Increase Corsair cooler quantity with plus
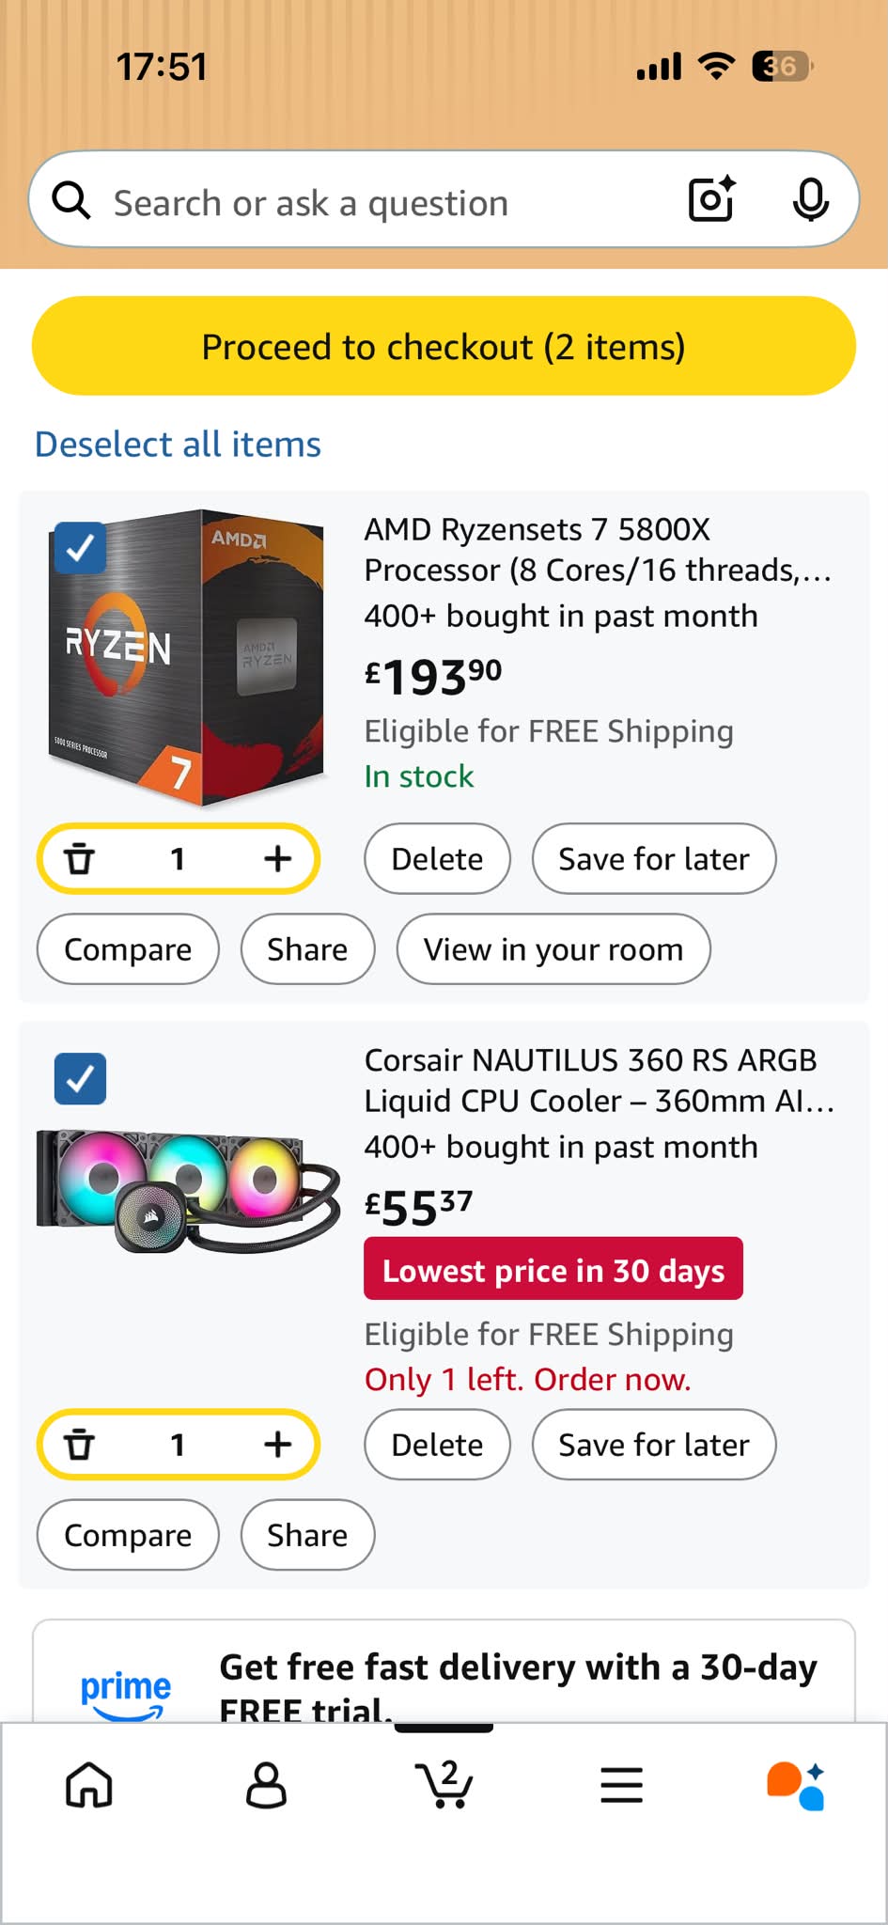 [277, 1444]
